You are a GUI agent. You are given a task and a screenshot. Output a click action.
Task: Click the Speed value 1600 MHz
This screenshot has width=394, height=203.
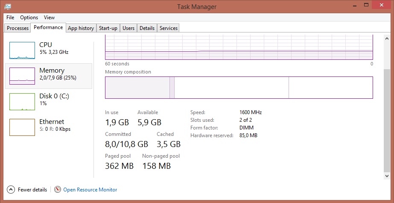click(251, 112)
